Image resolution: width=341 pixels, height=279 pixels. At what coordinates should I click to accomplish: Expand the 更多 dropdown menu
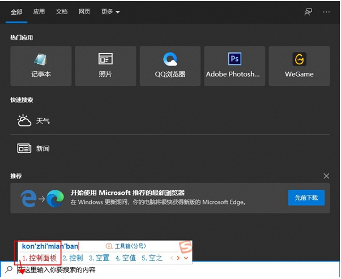(110, 11)
